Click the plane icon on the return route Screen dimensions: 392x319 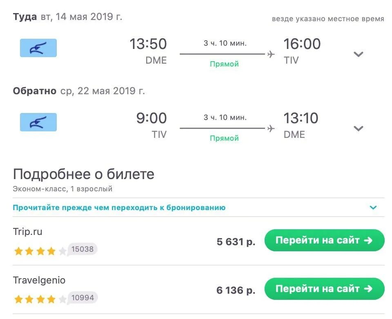(271, 128)
